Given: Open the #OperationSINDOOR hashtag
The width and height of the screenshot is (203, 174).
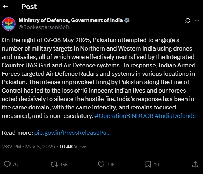Looking at the screenshot, I should coord(124,116).
